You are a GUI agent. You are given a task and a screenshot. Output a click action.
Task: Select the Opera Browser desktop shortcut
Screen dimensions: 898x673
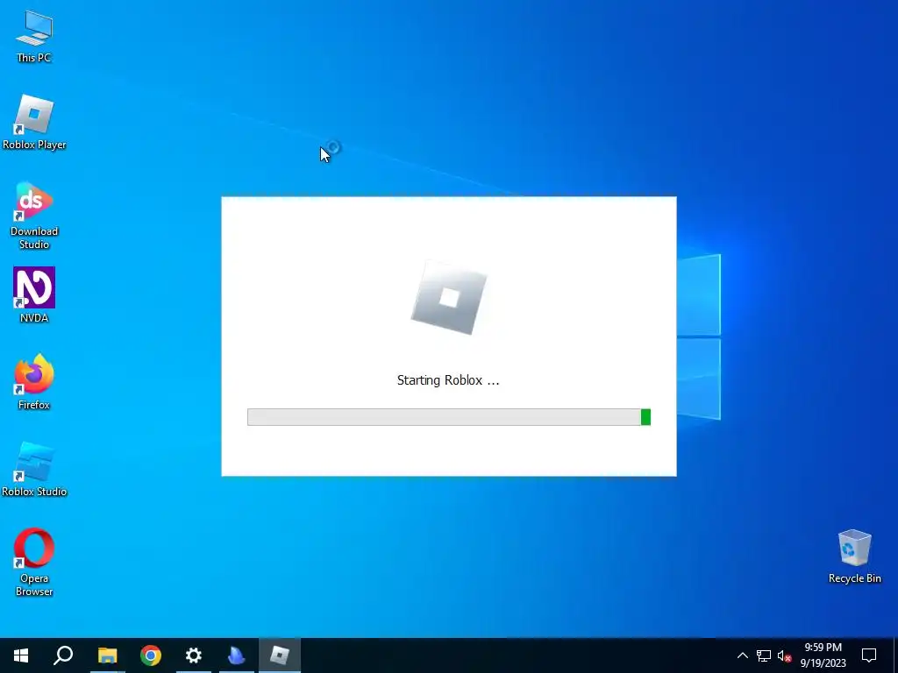coord(34,562)
